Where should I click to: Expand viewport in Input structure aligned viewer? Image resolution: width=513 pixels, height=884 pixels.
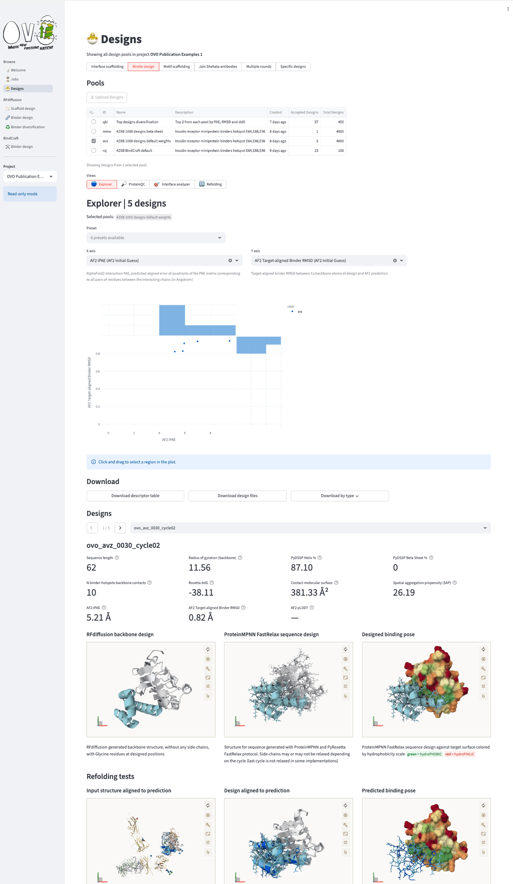(208, 834)
